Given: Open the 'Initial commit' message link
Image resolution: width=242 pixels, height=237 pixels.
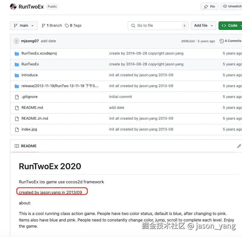Looking at the screenshot, I should pyautogui.click(x=120, y=97).
